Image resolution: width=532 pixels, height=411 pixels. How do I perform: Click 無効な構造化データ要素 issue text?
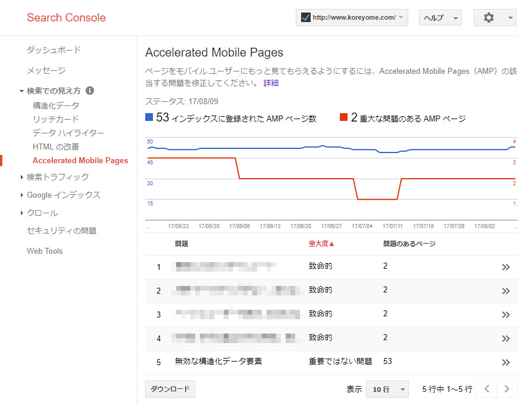pos(218,361)
